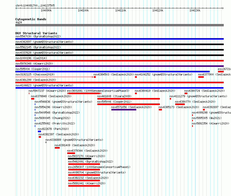This screenshot has height=196, width=231.
Task: Click the red nsv461608 Itsara2009 bar
Action: pyautogui.click(x=128, y=99)
